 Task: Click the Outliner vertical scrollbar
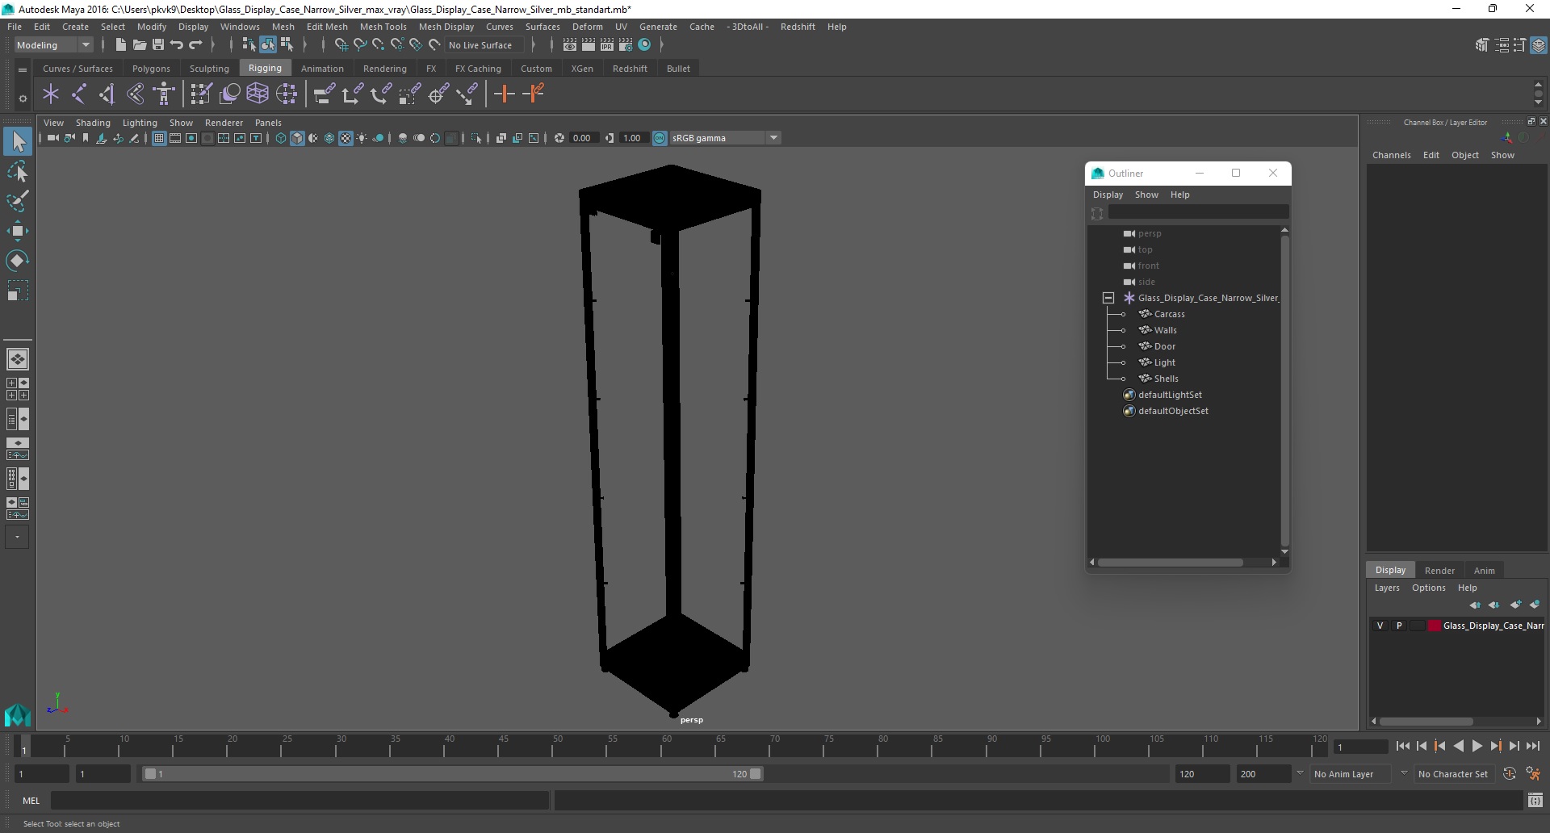pos(1284,390)
